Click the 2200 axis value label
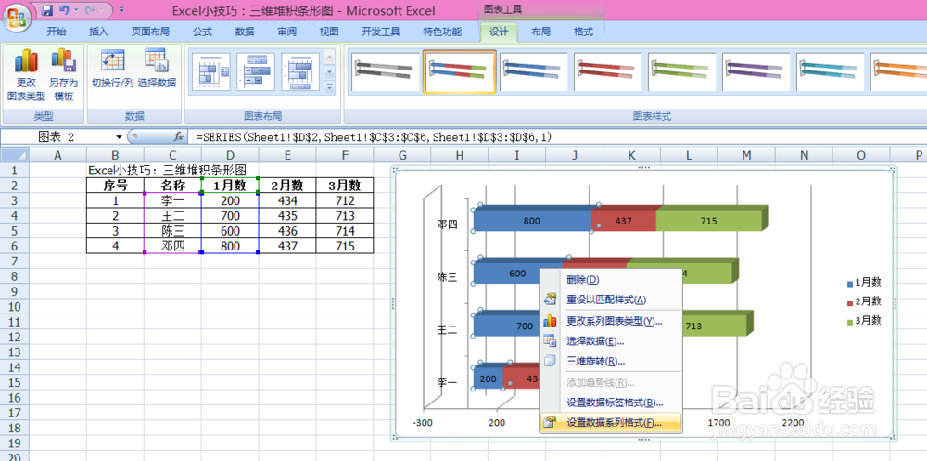927x461 pixels. tap(793, 423)
